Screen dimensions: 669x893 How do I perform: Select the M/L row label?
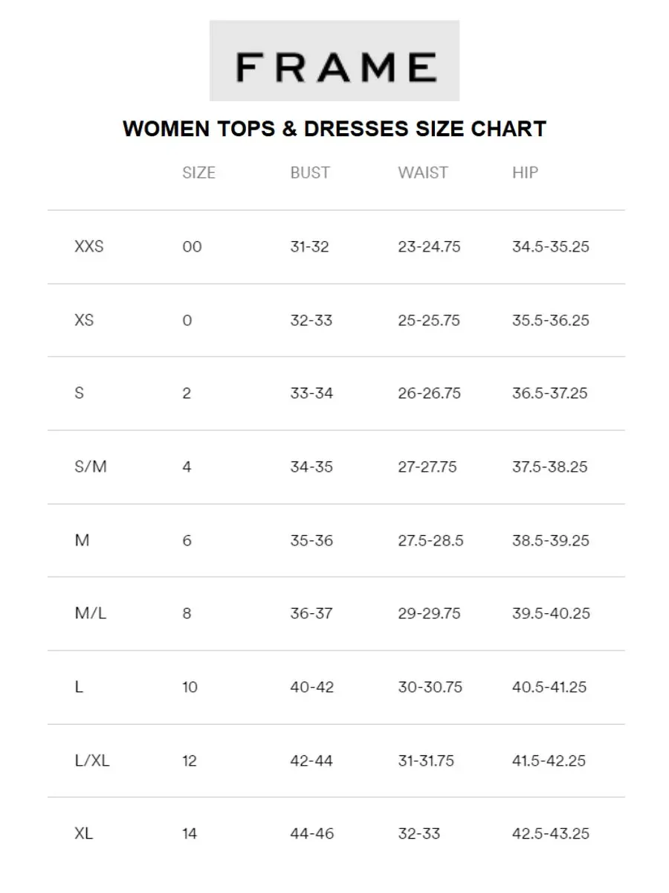click(x=91, y=613)
